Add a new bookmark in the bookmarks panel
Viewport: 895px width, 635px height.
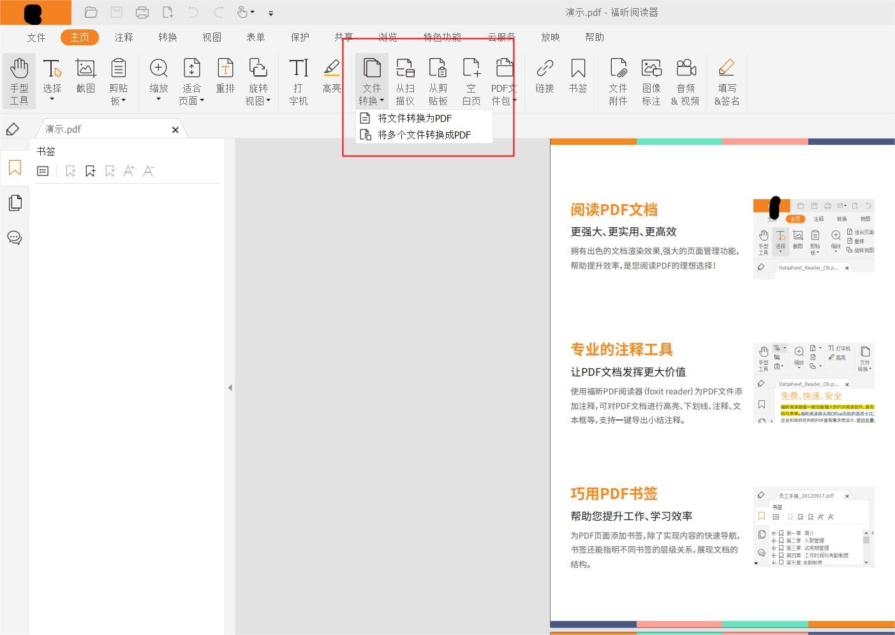90,170
